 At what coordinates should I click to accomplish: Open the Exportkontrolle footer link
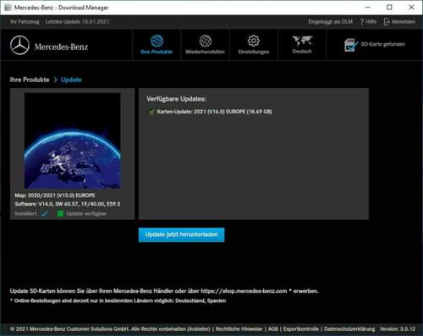[301, 329]
